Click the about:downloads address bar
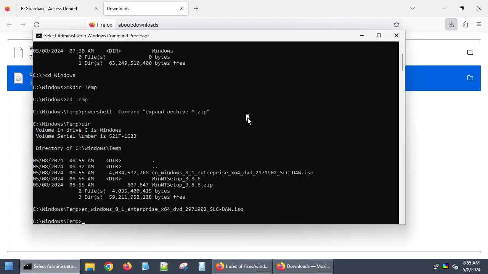 coord(244,25)
